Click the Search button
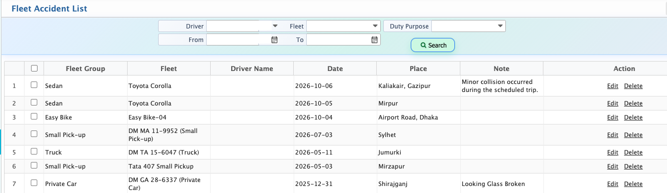The width and height of the screenshot is (667, 193). tap(433, 45)
